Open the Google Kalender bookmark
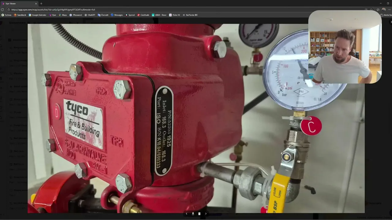 pyautogui.click(x=37, y=15)
